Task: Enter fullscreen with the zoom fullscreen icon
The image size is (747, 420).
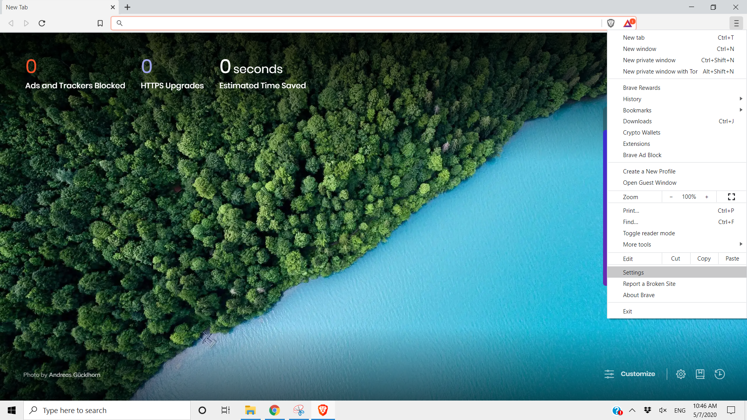Action: point(731,197)
